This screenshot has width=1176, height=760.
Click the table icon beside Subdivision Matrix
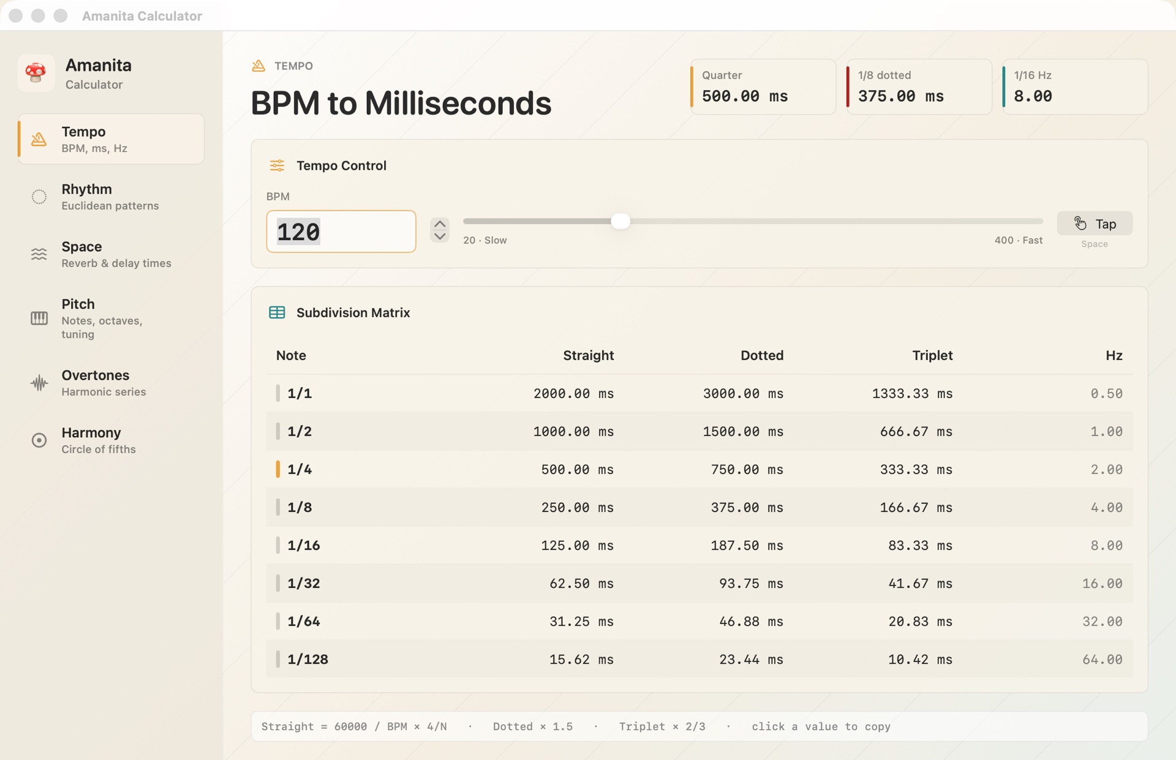277,312
